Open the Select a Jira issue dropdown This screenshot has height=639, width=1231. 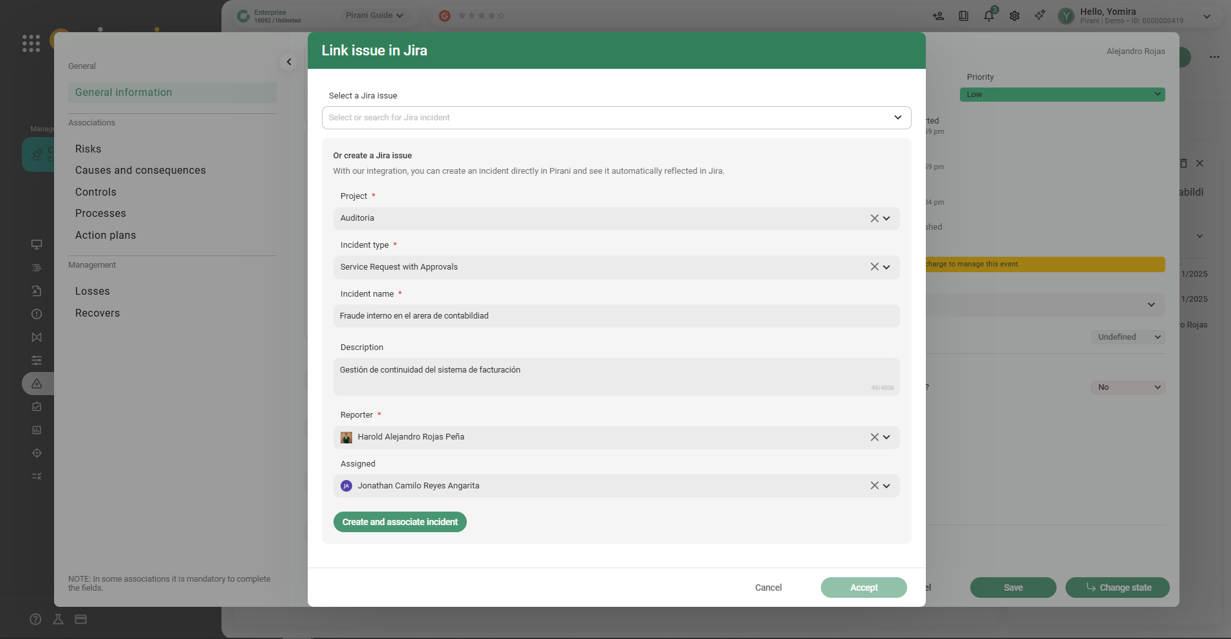click(616, 118)
